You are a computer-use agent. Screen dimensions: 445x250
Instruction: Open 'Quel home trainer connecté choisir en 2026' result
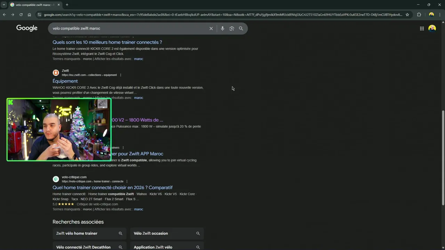(113, 187)
